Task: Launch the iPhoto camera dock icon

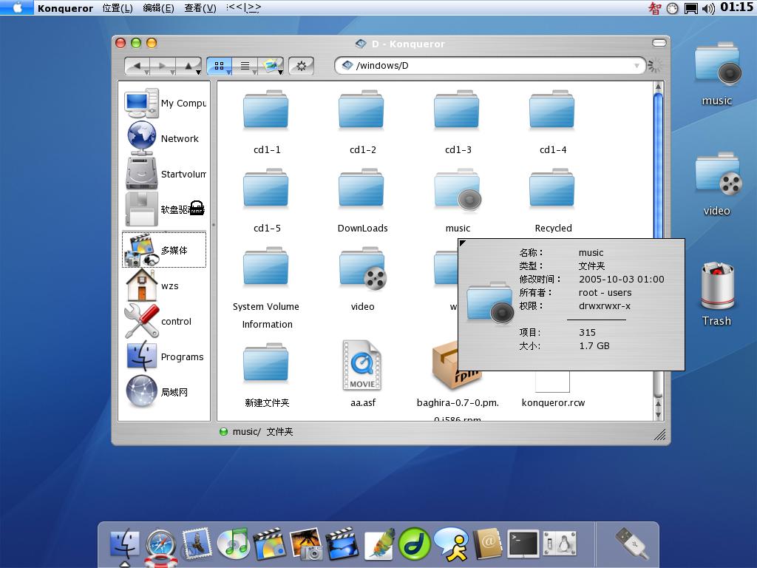Action: 307,544
